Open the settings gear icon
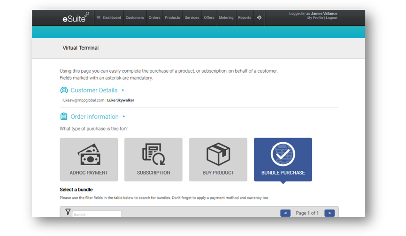 point(259,17)
